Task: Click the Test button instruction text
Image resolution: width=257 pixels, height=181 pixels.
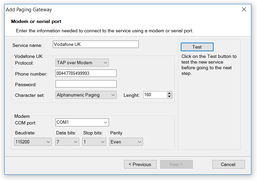Action: 209,65
